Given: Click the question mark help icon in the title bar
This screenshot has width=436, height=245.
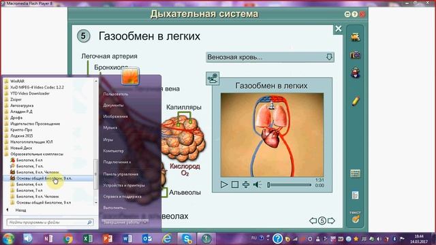Looking at the screenshot, I should pos(354,14).
